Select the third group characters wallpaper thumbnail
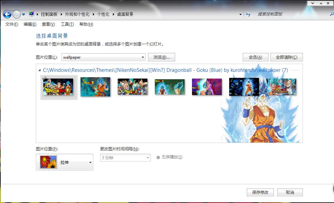This screenshot has height=203, width=334. tap(133, 87)
